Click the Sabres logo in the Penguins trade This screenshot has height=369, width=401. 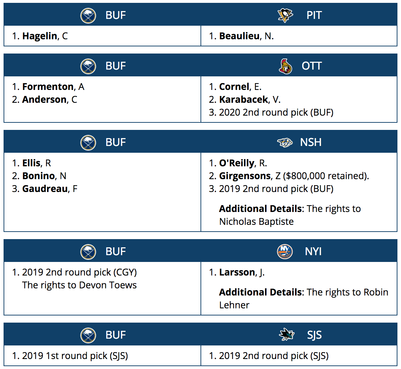(88, 15)
